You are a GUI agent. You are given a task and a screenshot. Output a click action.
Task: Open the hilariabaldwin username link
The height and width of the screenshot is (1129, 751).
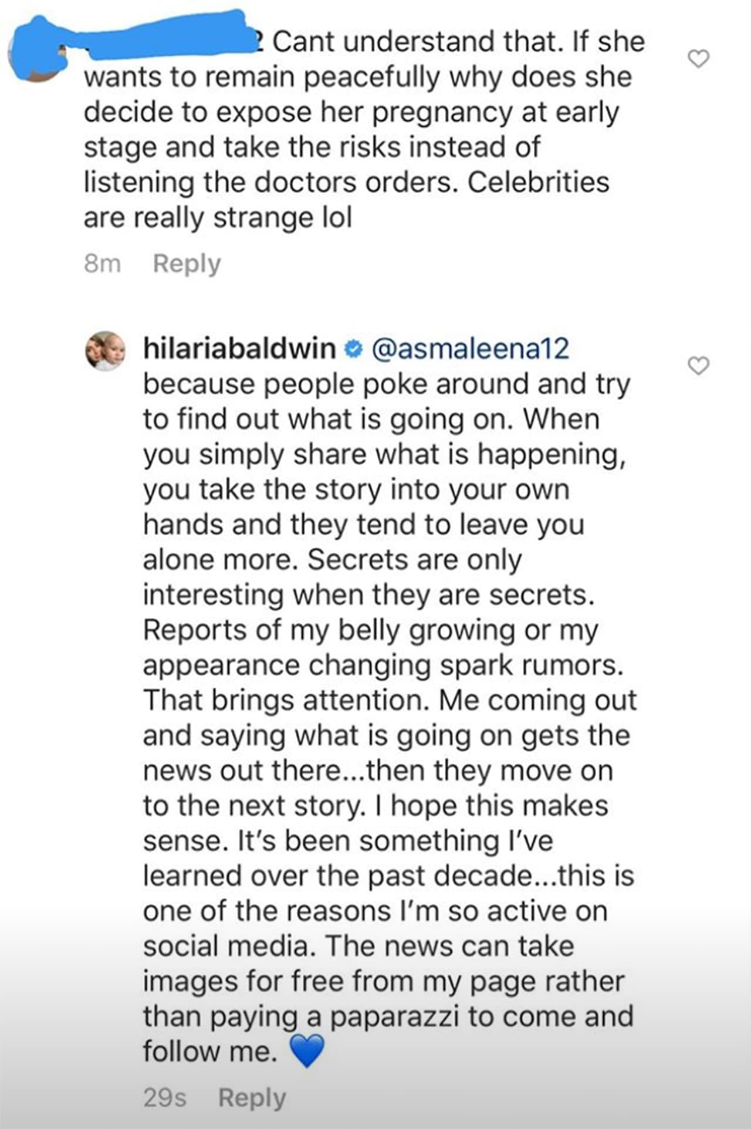(239, 349)
